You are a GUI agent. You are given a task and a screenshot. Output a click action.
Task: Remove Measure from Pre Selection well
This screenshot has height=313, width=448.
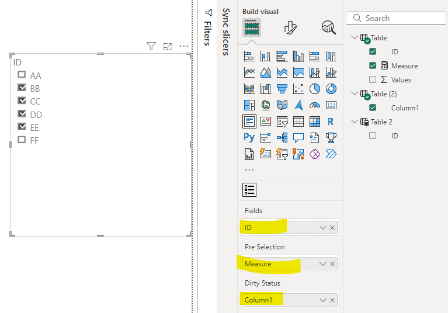click(332, 264)
